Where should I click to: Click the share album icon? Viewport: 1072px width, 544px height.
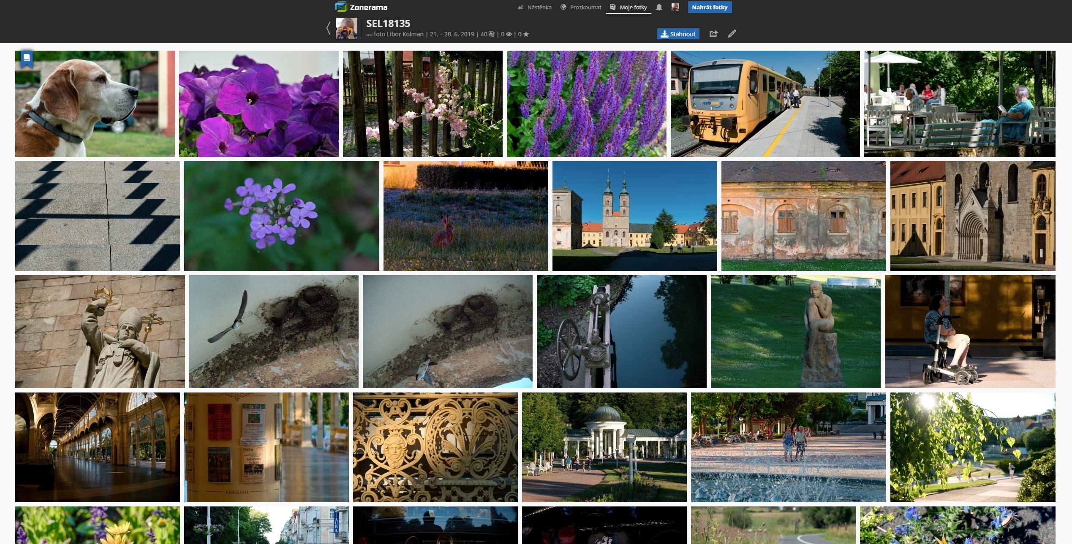click(713, 34)
